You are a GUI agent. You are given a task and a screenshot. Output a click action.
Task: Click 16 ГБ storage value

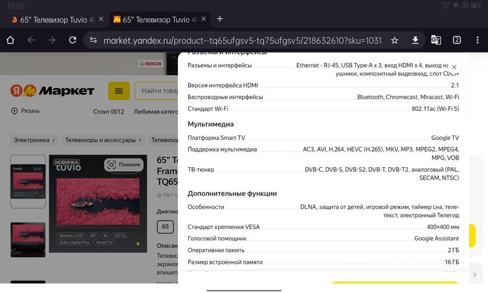point(451,262)
